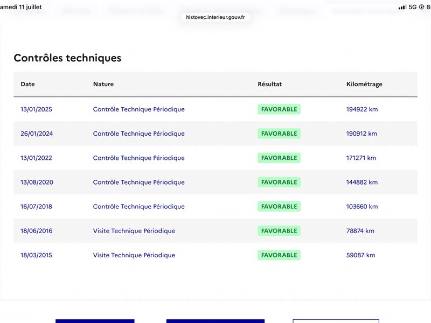Click the Résultat column header
The width and height of the screenshot is (431, 323).
[270, 84]
